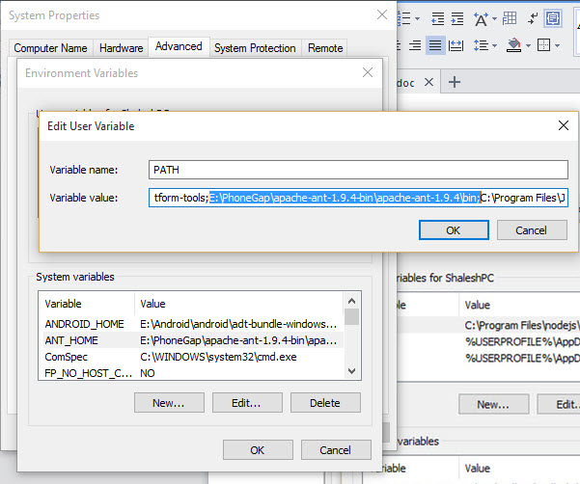The image size is (580, 484).
Task: Select the ANT_HOME system variable row
Action: coord(191,340)
